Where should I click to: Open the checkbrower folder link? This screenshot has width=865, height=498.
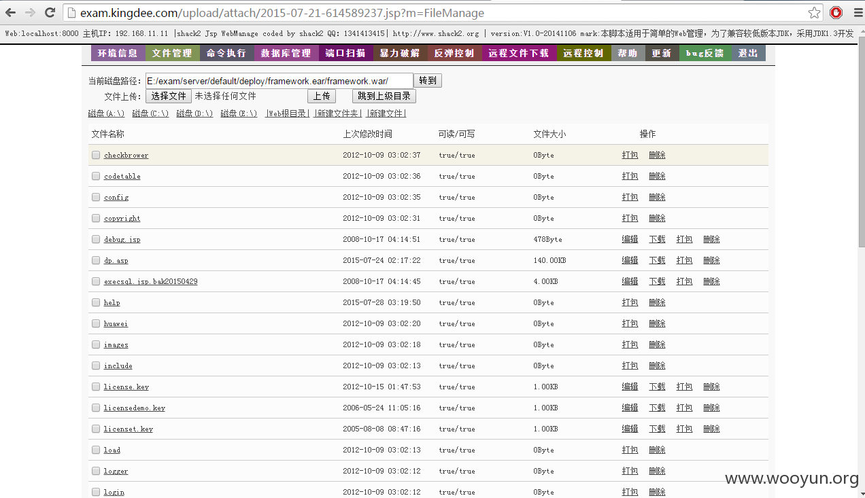coord(126,156)
